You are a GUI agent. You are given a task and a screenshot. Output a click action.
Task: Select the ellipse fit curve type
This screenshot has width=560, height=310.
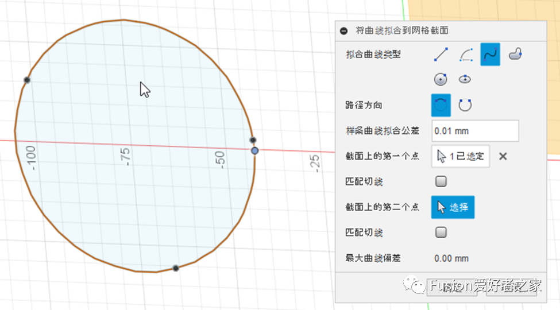tap(465, 79)
